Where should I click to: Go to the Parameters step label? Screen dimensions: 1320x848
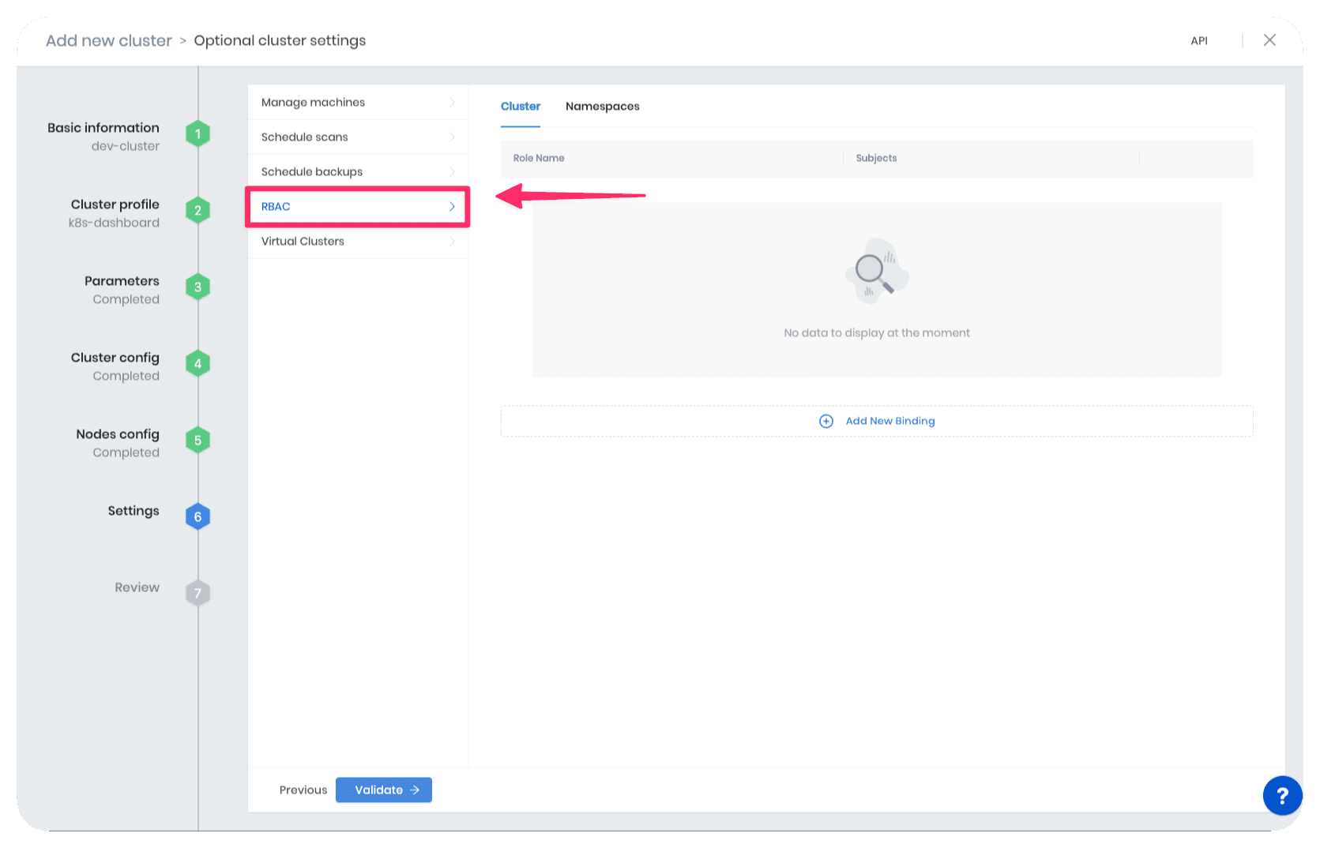(x=122, y=280)
